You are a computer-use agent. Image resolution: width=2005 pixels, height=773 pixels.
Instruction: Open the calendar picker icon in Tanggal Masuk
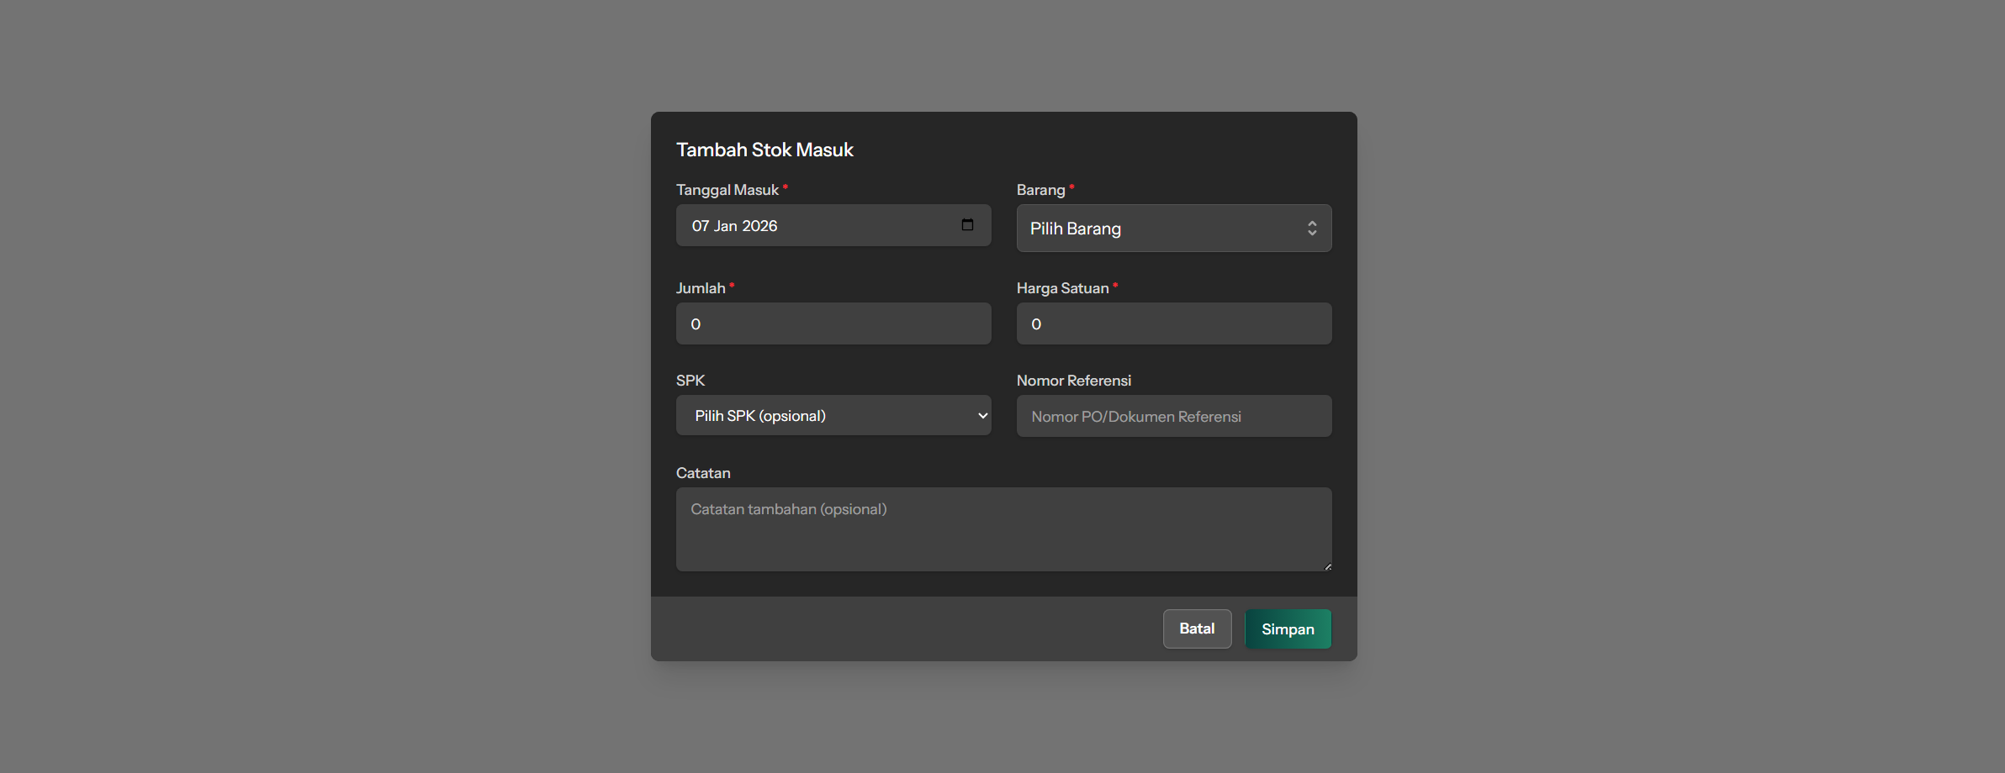pyautogui.click(x=967, y=225)
